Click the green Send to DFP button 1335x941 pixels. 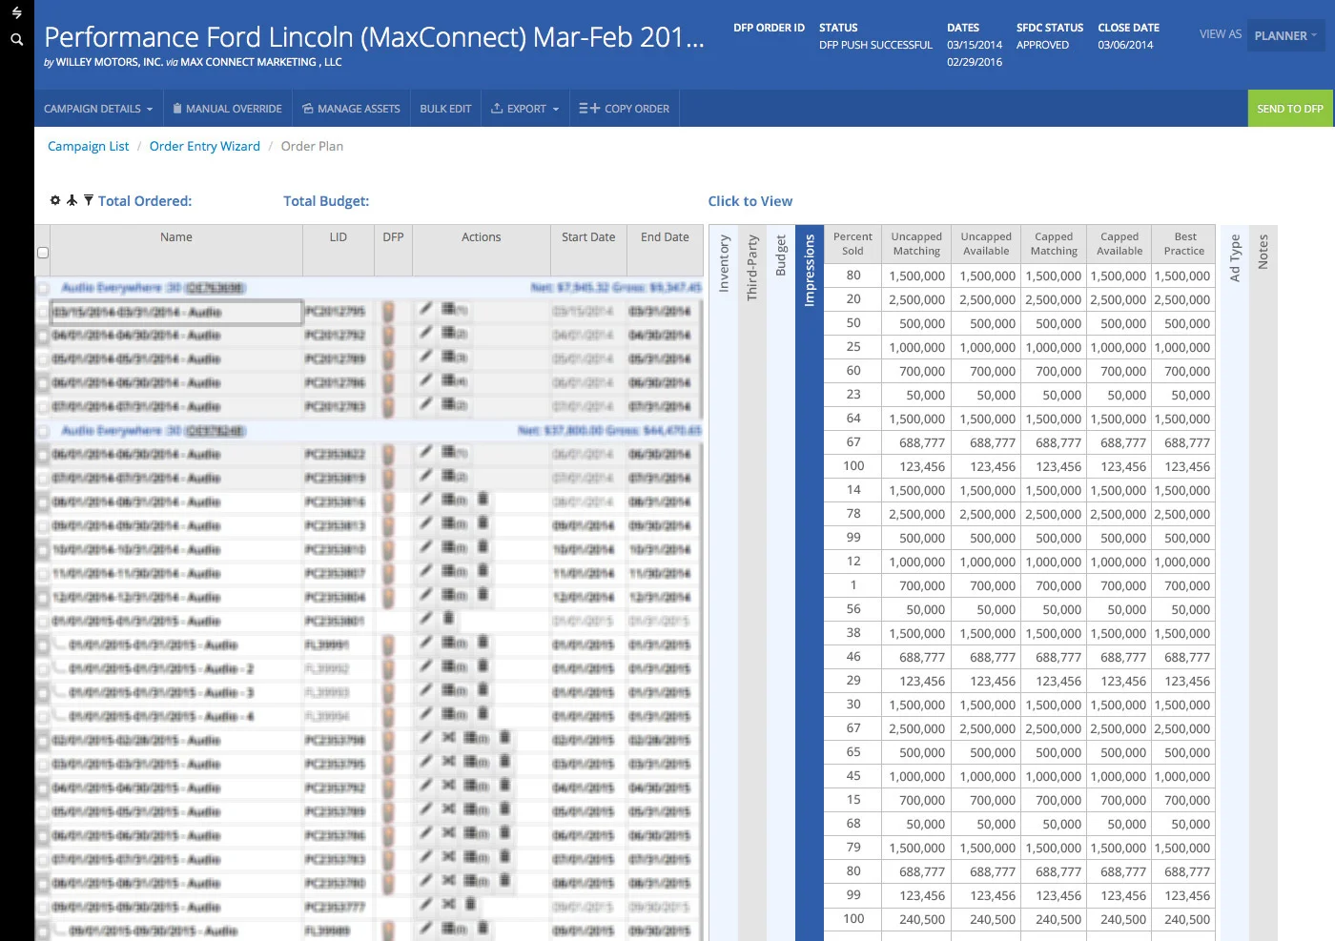click(1290, 109)
